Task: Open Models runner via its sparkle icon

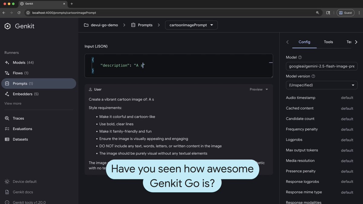Action: click(x=7, y=63)
